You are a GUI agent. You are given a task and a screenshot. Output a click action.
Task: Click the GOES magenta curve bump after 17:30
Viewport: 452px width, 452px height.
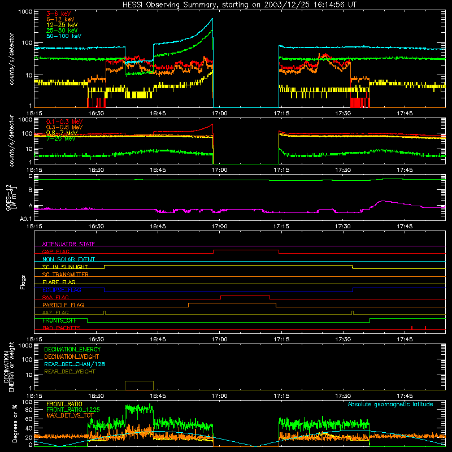pyautogui.click(x=384, y=201)
